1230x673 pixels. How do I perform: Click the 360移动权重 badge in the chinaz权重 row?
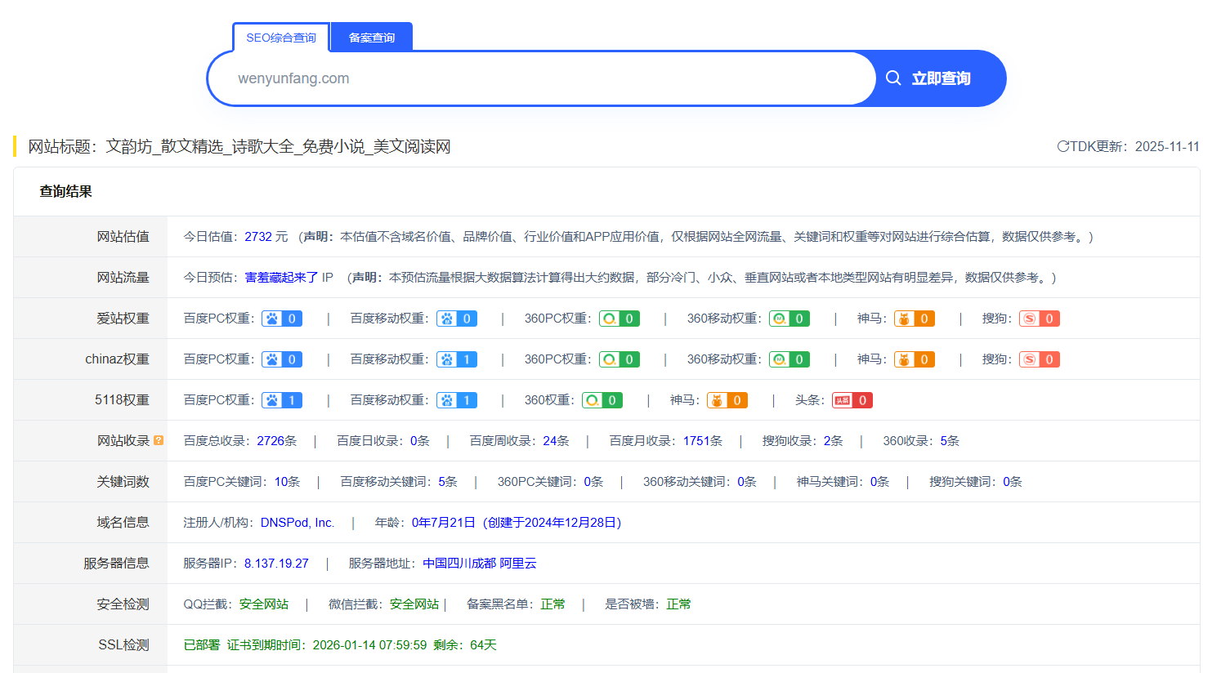pyautogui.click(x=789, y=359)
